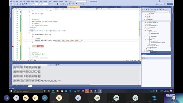Screen dimensions: 183x103
Task: Open the EventController class navigation dropdown
Action: click(x=75, y=9)
